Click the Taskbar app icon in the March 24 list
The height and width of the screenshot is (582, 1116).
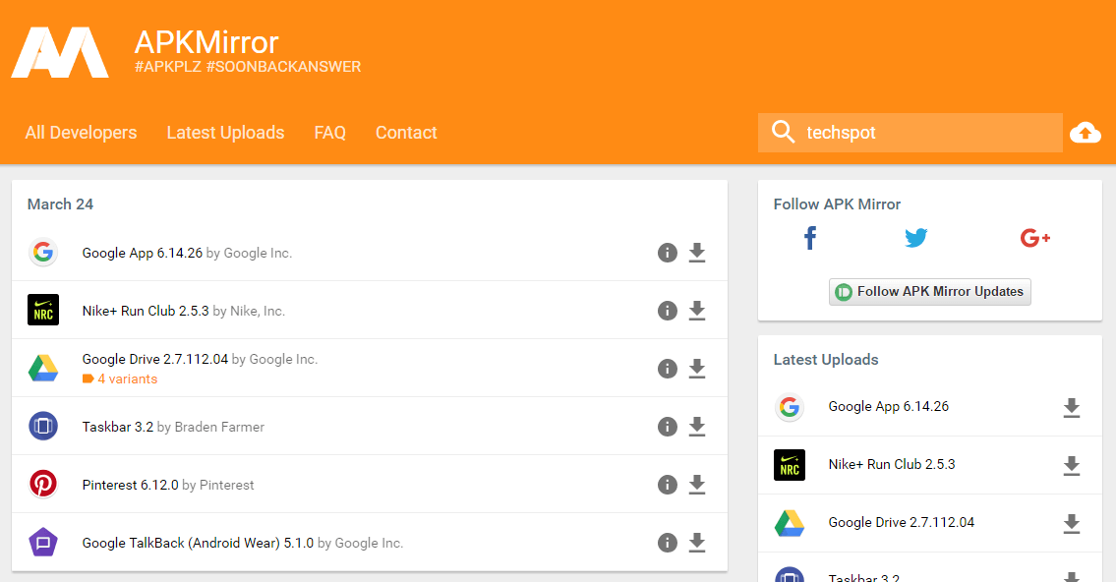pyautogui.click(x=42, y=427)
